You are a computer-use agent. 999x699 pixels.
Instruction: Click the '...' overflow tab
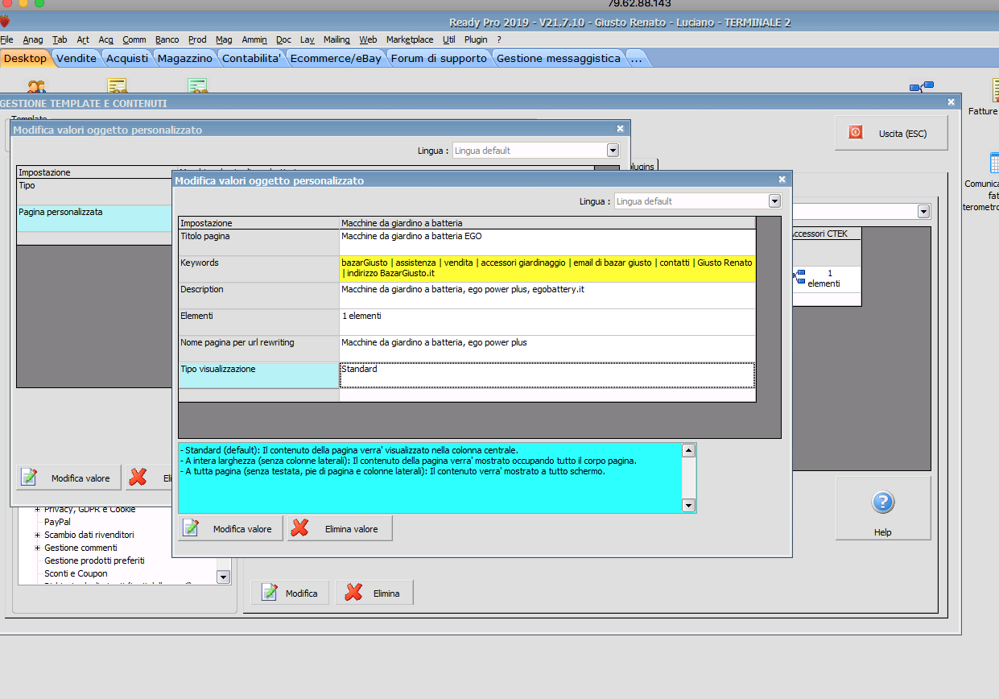point(636,58)
